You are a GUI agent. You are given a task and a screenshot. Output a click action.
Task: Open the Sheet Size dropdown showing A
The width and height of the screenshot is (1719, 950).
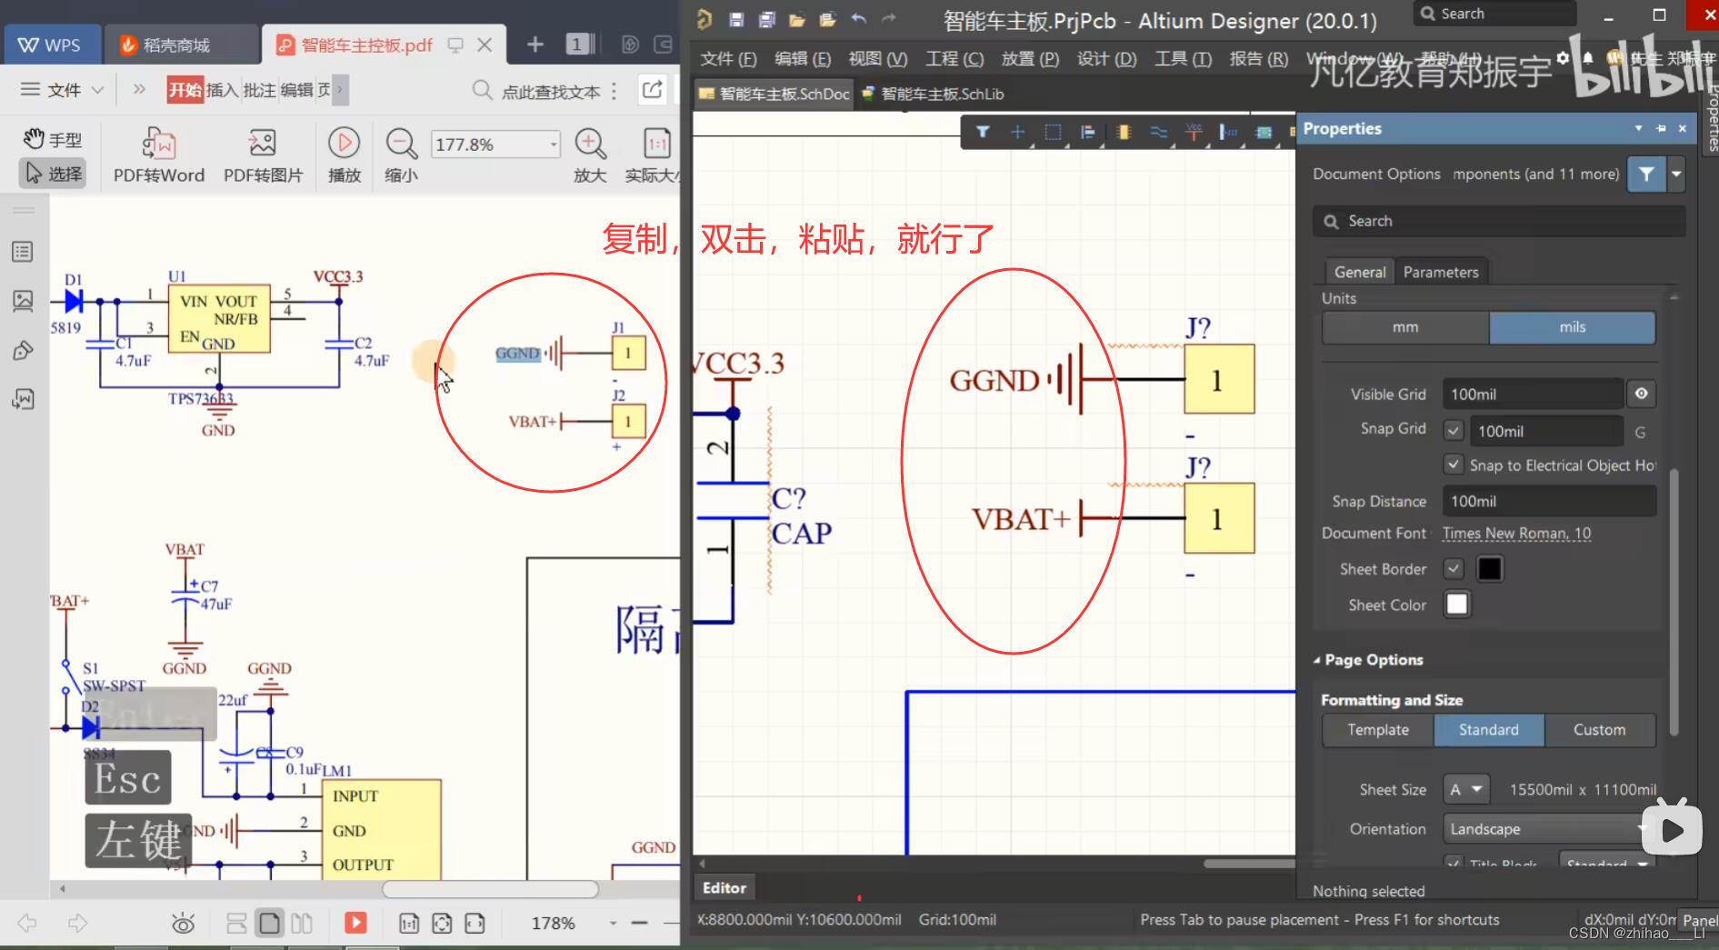(x=1466, y=788)
